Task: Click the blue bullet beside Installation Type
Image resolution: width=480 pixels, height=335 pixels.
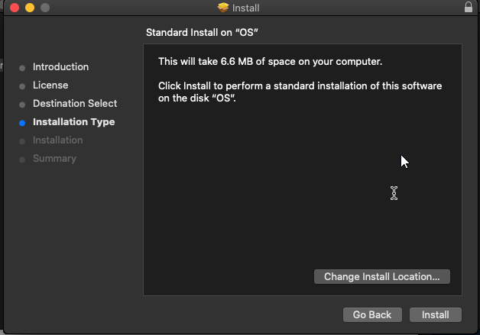Action: (x=22, y=122)
